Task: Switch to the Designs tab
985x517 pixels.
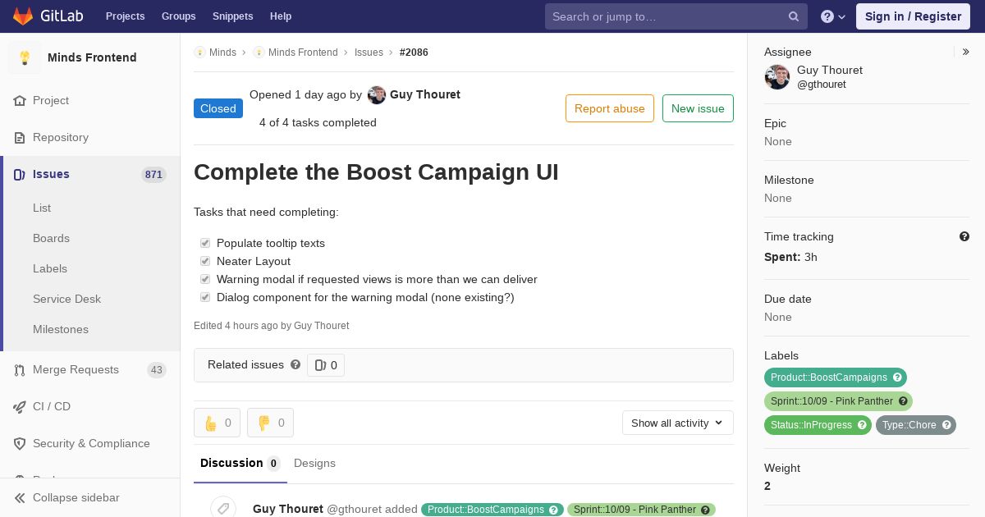Action: point(314,463)
